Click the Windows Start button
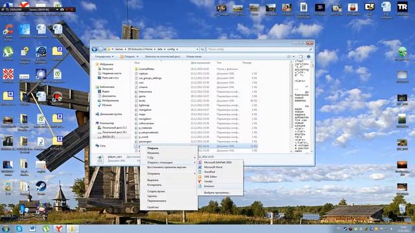This screenshot has height=233, width=415. pyautogui.click(x=6, y=228)
